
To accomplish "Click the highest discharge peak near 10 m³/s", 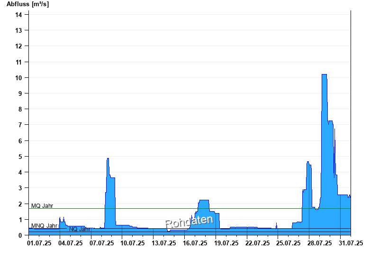I will (324, 75).
